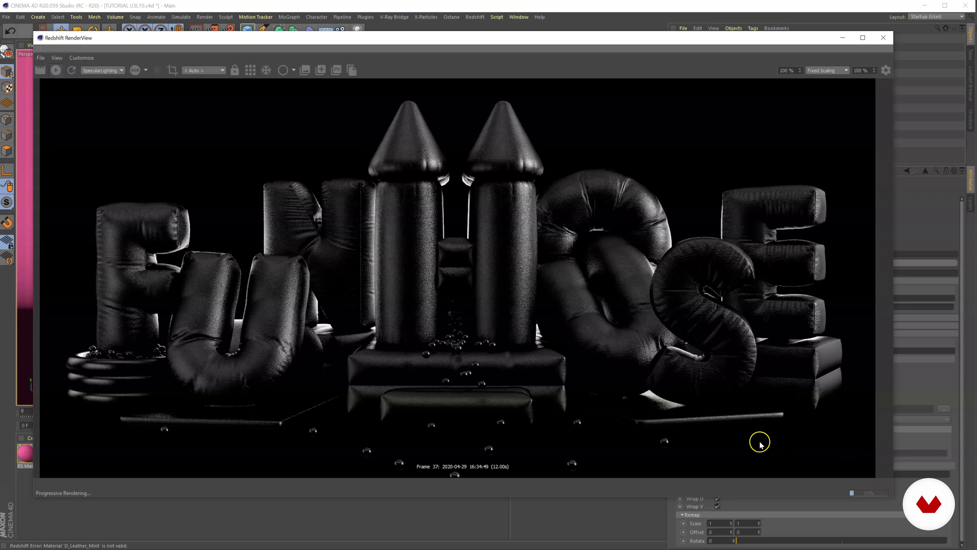
Task: Toggle the Wrap U checkbox
Action: (x=717, y=499)
